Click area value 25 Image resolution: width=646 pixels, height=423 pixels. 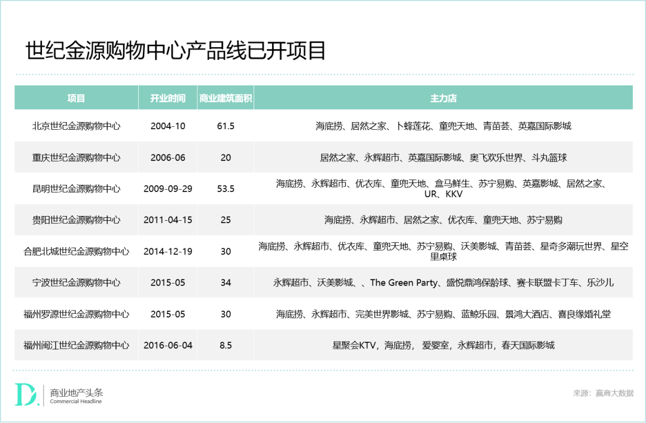click(x=226, y=220)
